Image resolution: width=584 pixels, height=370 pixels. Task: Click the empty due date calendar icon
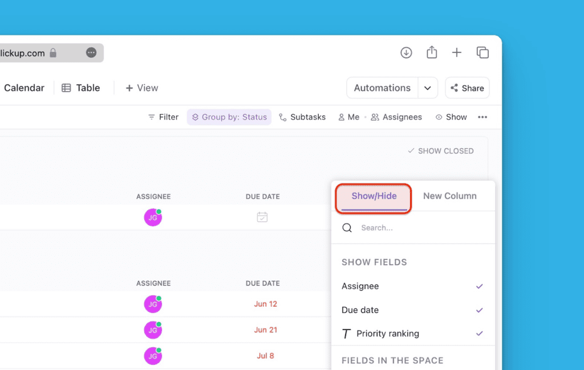point(262,217)
